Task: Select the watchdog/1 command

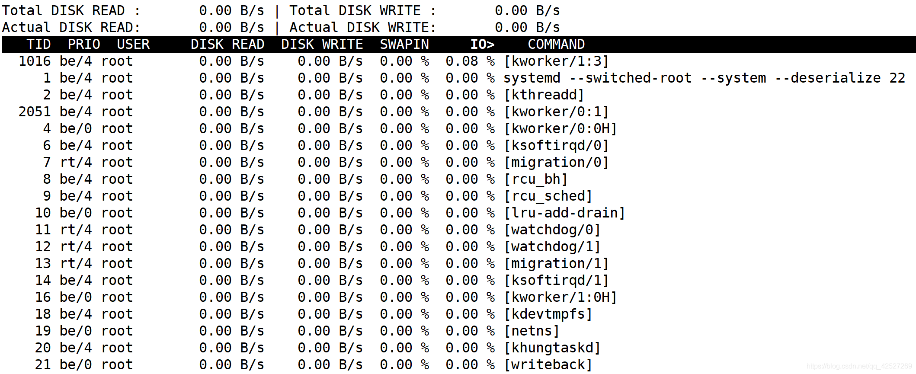Action: 552,246
